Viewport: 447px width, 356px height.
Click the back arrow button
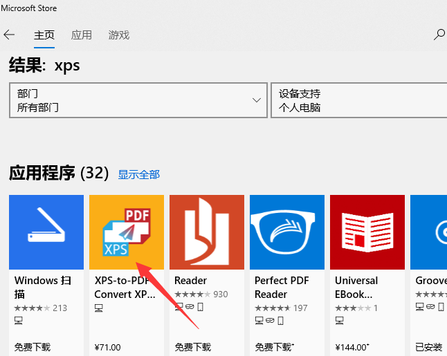10,35
